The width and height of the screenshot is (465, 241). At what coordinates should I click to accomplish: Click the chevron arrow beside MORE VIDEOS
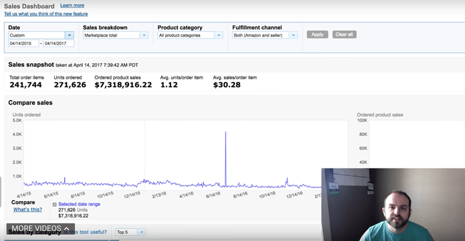tap(67, 228)
